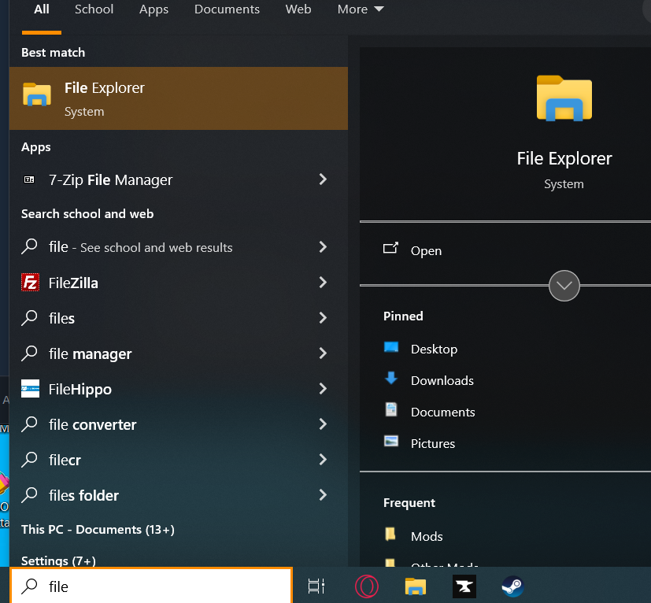Launch Steam from the taskbar
The height and width of the screenshot is (603, 651).
pos(512,586)
